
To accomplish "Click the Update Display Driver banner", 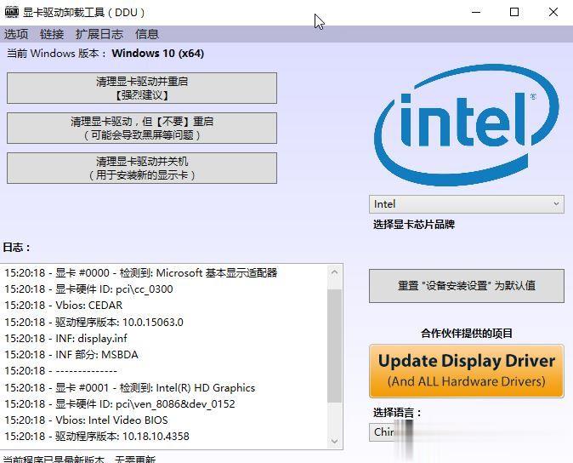I will click(466, 371).
